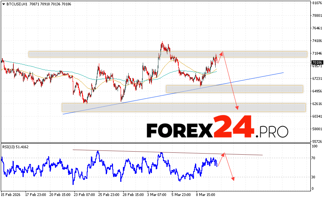The width and height of the screenshot is (326, 199).
Task: Click the current price tag 70186
Action: click(317, 62)
